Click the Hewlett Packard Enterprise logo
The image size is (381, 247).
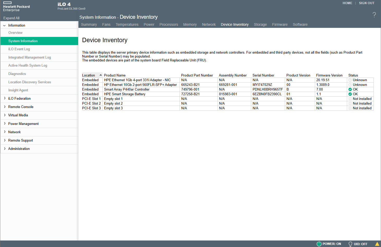pyautogui.click(x=16, y=7)
